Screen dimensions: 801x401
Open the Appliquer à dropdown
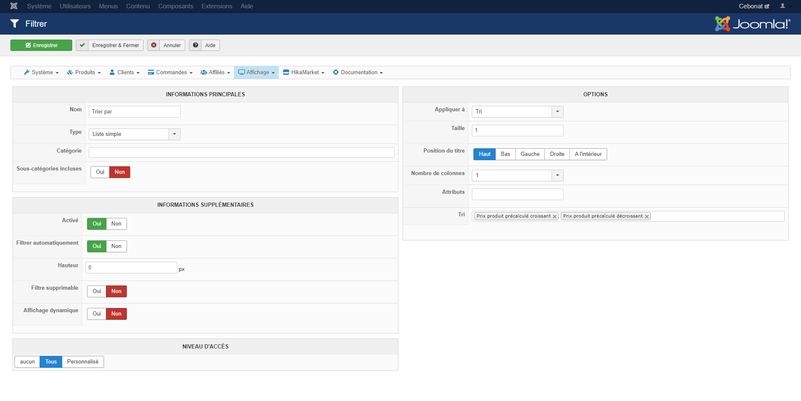tap(517, 112)
